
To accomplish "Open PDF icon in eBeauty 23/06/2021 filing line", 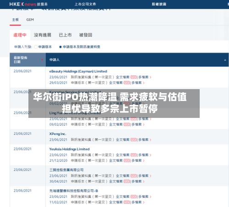I will point(133,77).
